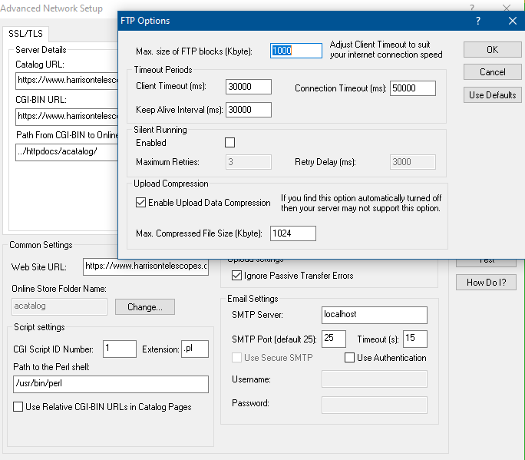Screen dimensions: 525x460
Task: Open the How Do I? help button
Action: click(486, 283)
